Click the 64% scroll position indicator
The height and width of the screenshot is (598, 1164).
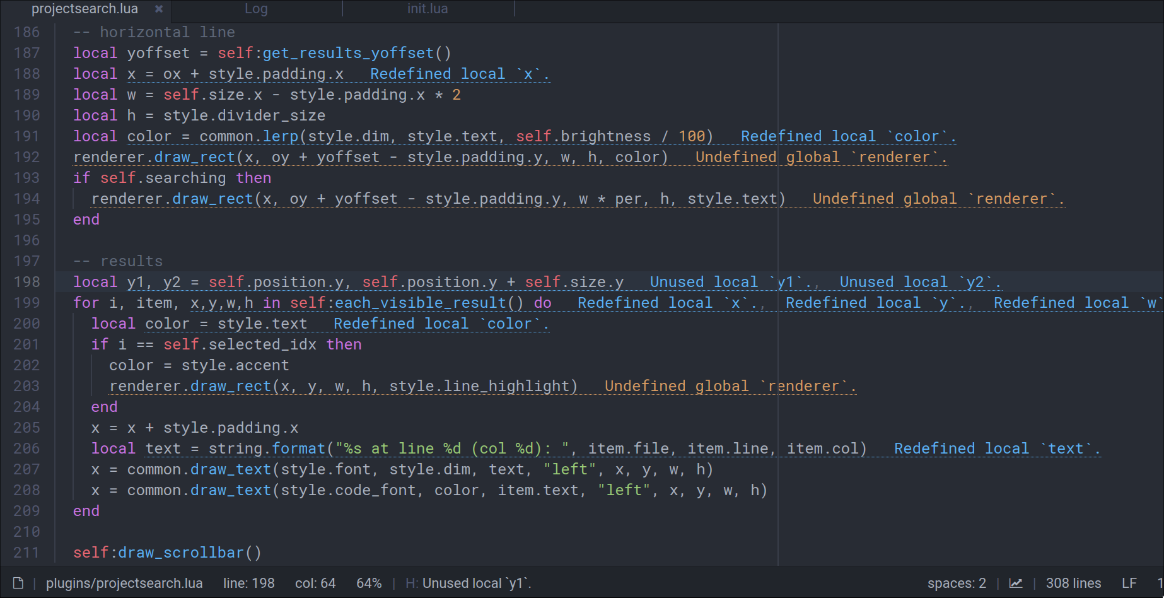click(369, 583)
